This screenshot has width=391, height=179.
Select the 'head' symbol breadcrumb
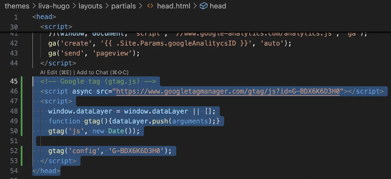tap(218, 6)
